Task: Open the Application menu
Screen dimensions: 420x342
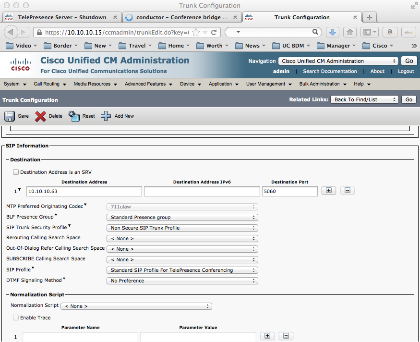Action: pos(224,84)
